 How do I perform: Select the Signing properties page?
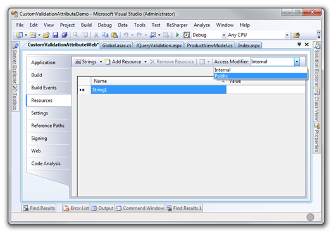[x=49, y=138]
